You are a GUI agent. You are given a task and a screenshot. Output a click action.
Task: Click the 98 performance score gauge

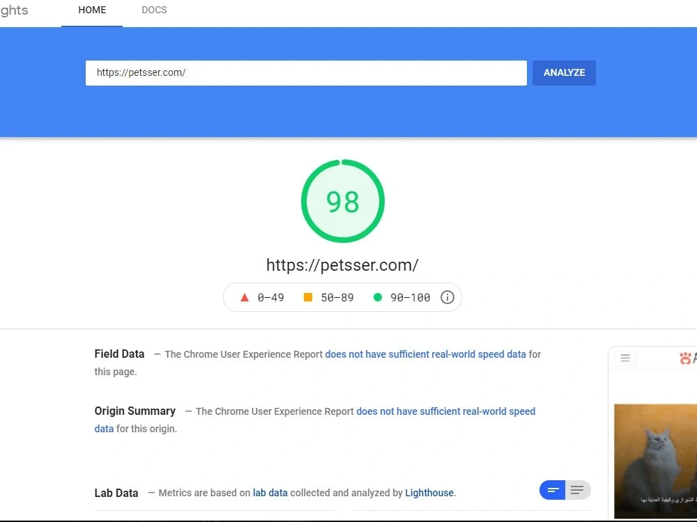[343, 201]
